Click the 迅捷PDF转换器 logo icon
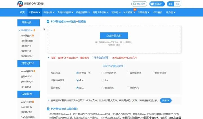This screenshot has height=119, width=203. point(20,4)
